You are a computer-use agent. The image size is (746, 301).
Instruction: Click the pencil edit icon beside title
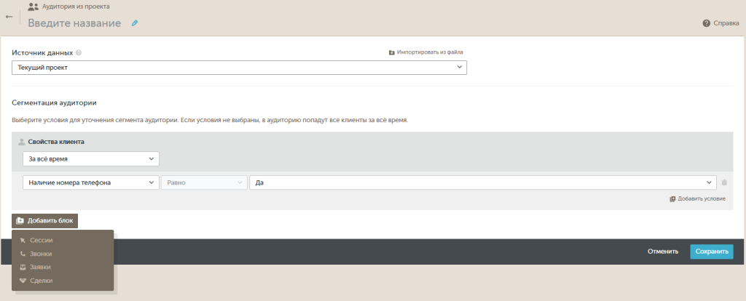tap(134, 23)
